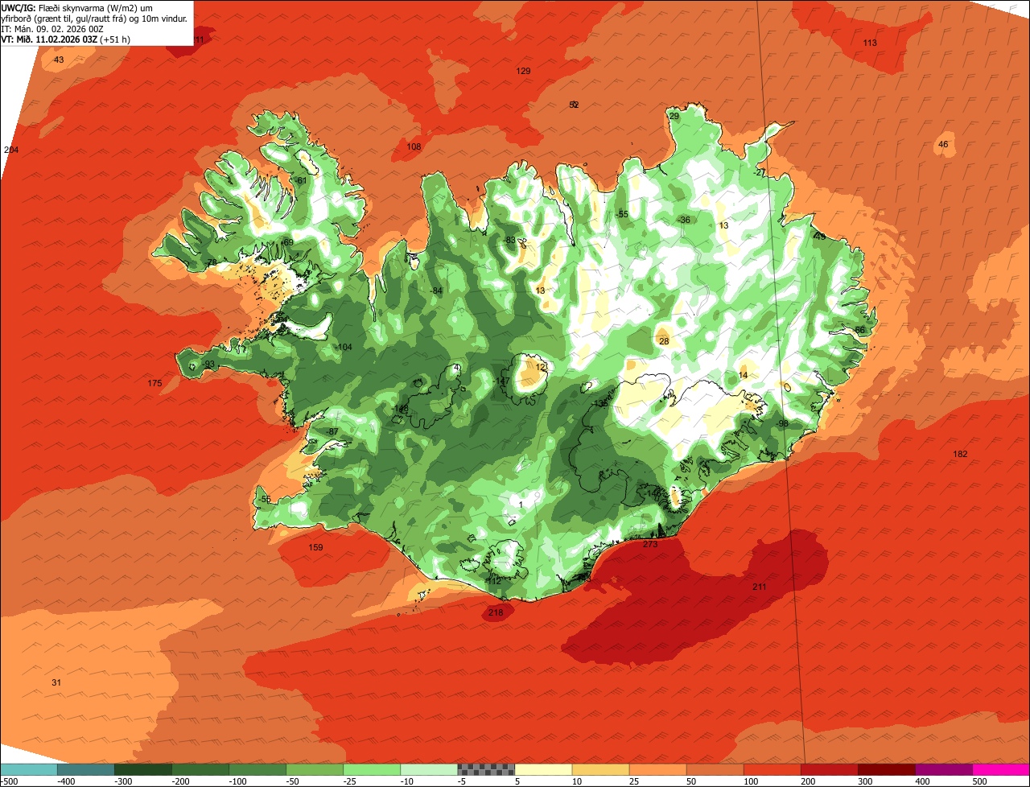Viewport: 1030px width, 787px height.
Task: Click the legend label '500'
Action: [x=979, y=781]
